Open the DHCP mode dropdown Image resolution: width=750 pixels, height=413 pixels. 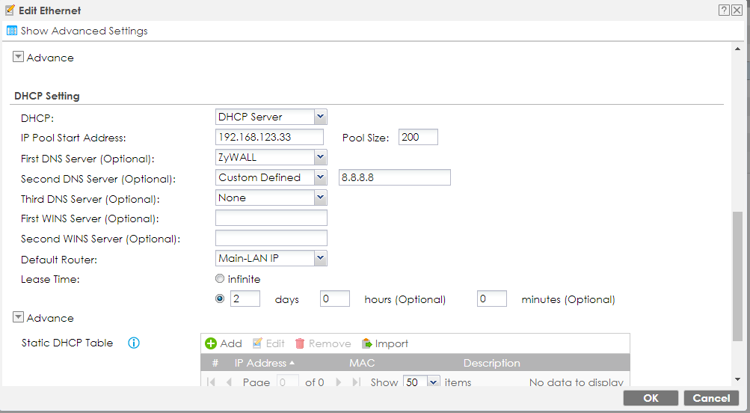pyautogui.click(x=320, y=117)
